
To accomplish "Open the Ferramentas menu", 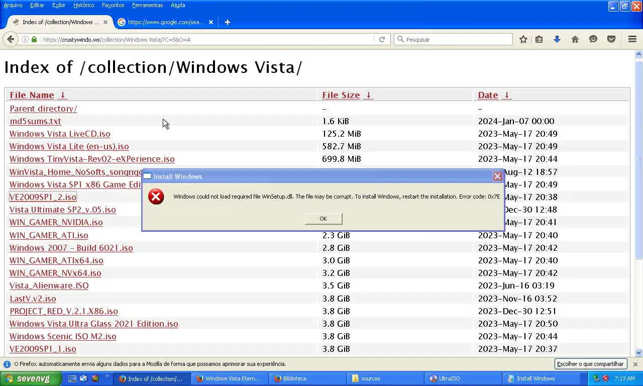I will pos(148,5).
